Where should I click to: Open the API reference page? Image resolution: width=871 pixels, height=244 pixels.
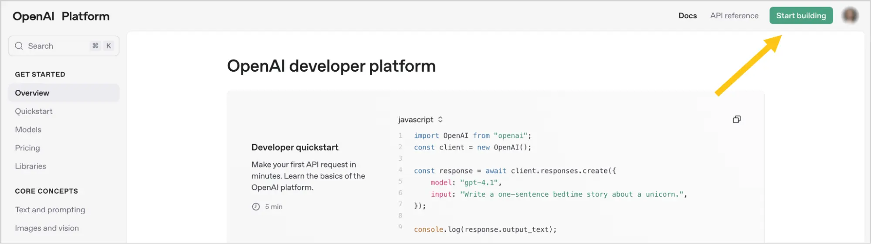(x=734, y=16)
